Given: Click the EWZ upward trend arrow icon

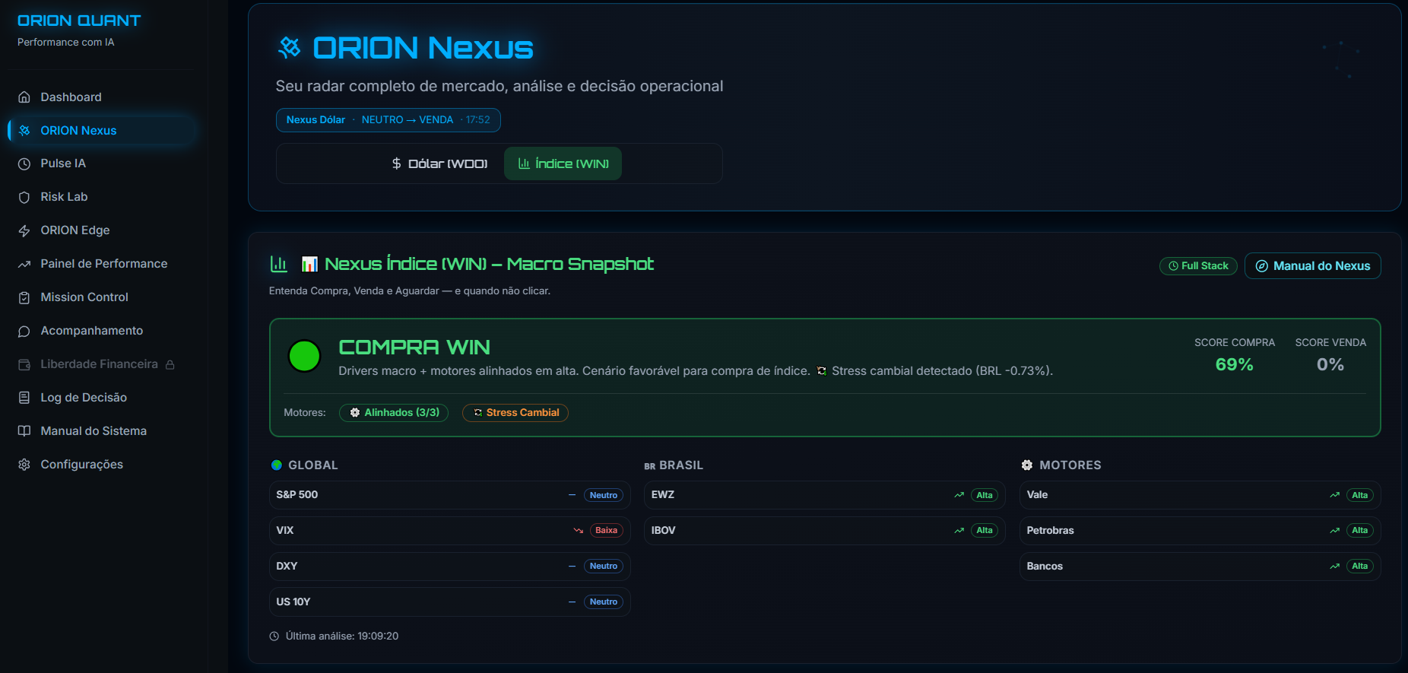Looking at the screenshot, I should [959, 495].
